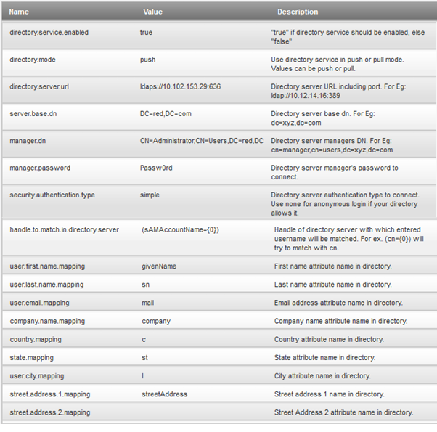This screenshot has height=432, width=437.
Task: Click the 'simple' authentication type value
Action: [x=150, y=195]
